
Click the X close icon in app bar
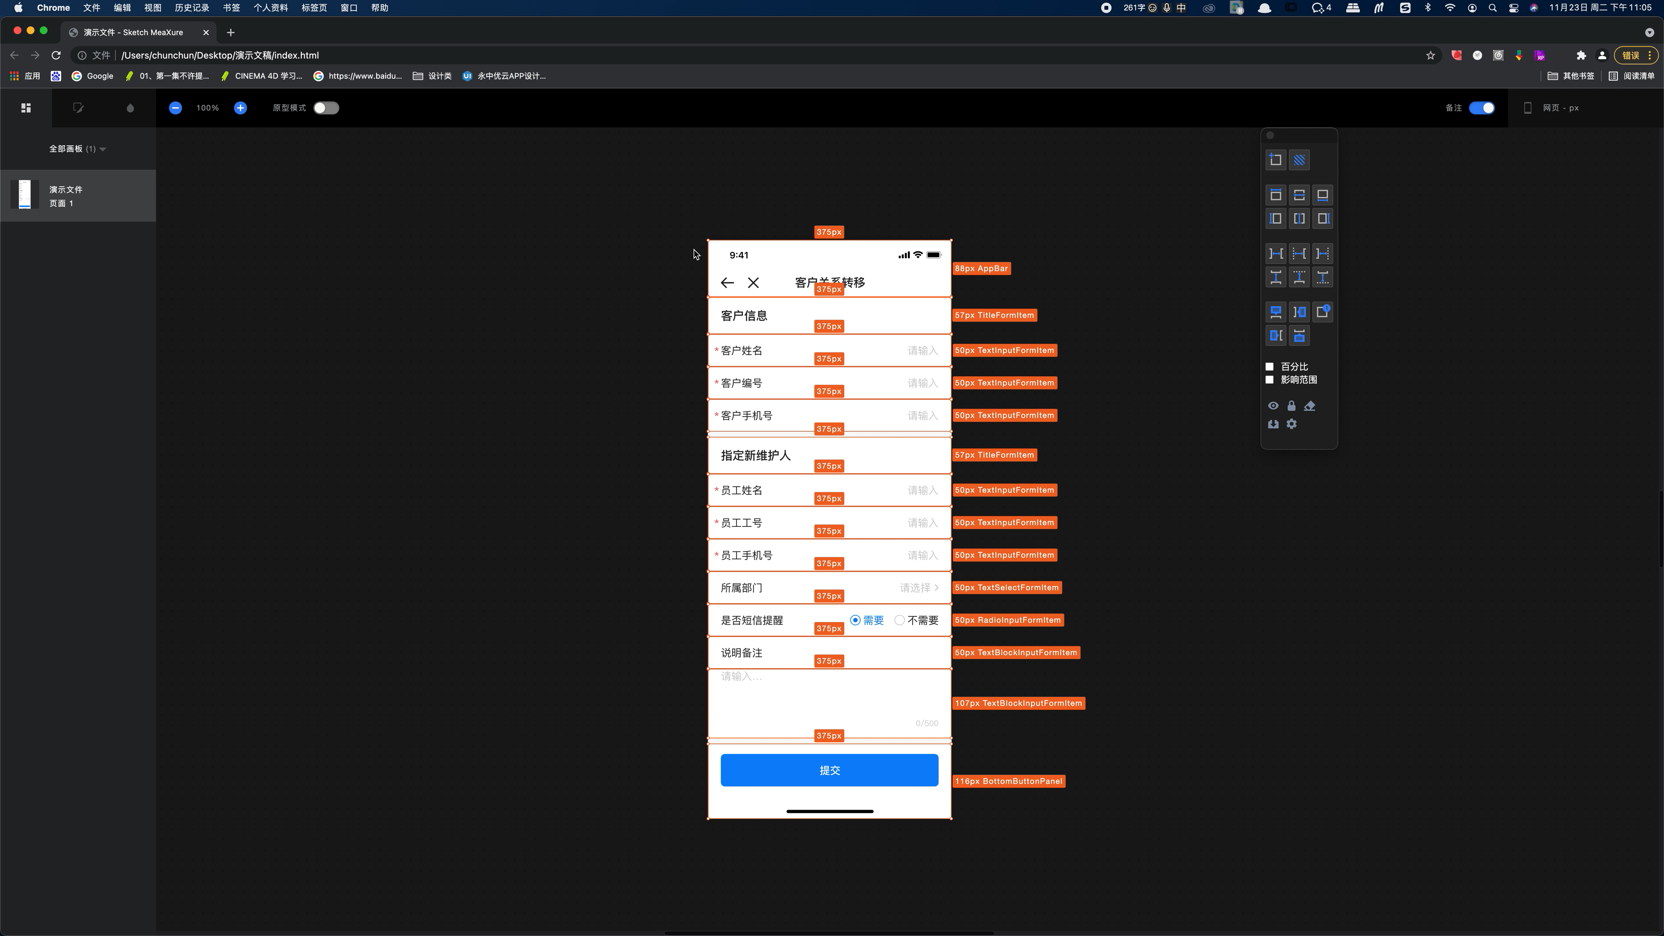point(753,283)
